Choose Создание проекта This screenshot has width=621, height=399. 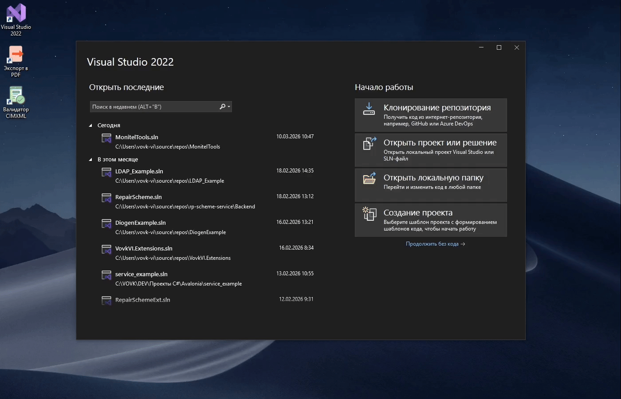431,220
